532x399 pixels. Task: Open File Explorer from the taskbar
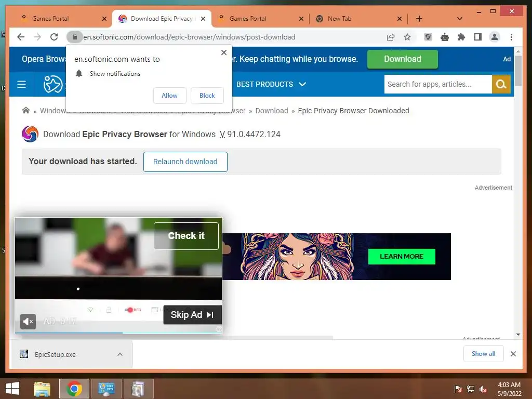[x=42, y=389]
